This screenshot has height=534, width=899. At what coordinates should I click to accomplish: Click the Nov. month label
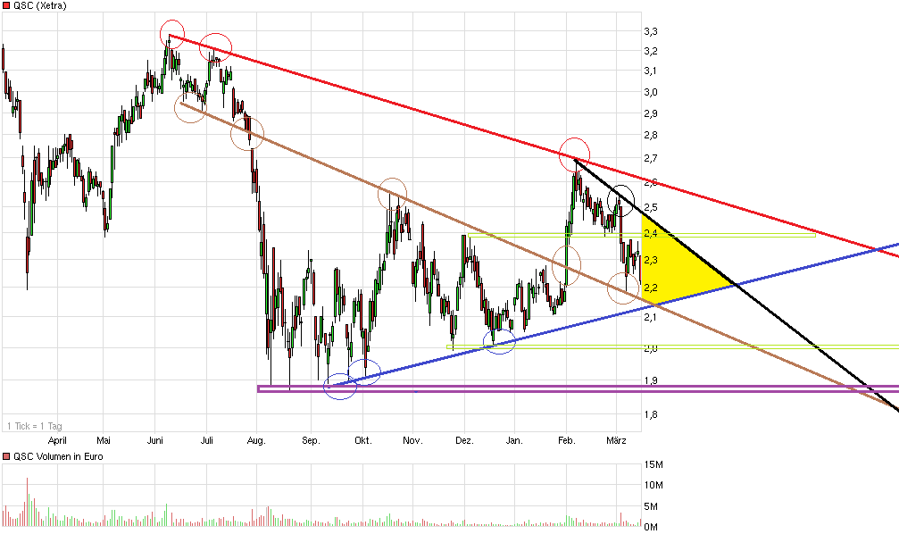(412, 440)
